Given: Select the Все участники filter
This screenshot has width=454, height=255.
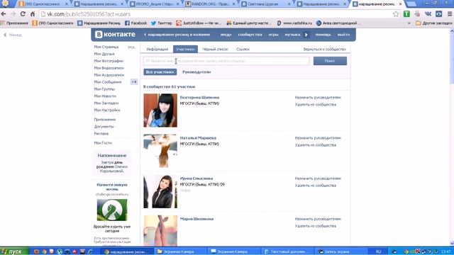Looking at the screenshot, I should pyautogui.click(x=160, y=72).
